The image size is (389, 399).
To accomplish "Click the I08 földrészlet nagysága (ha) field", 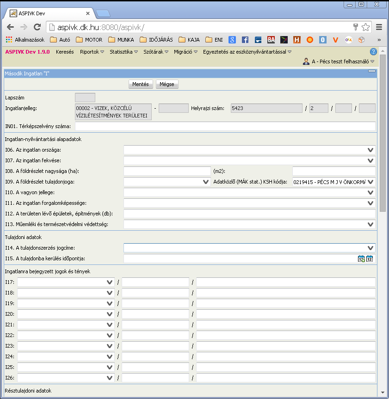I will tap(167, 171).
